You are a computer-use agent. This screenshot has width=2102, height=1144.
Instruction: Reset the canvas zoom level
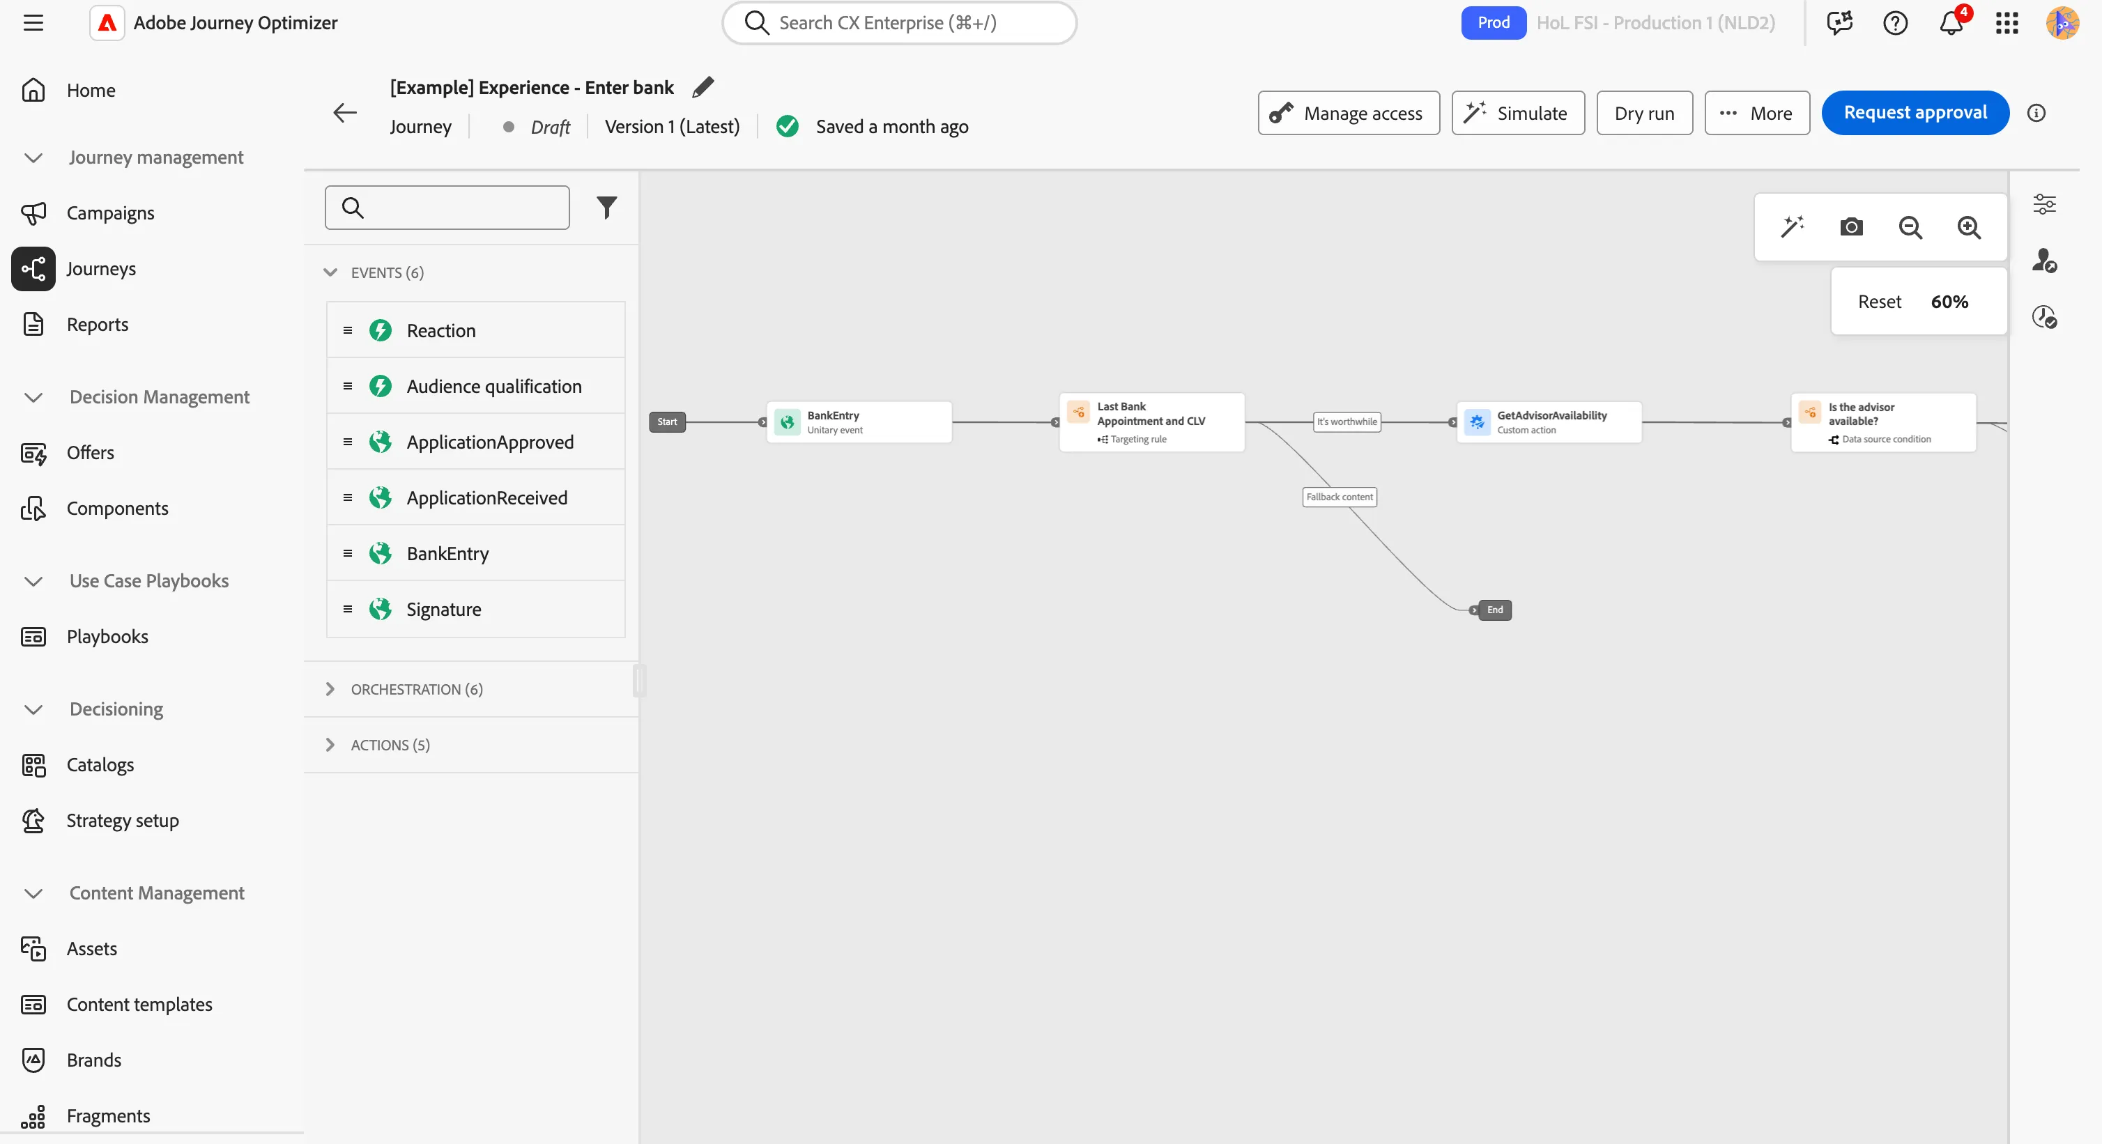click(x=1879, y=301)
